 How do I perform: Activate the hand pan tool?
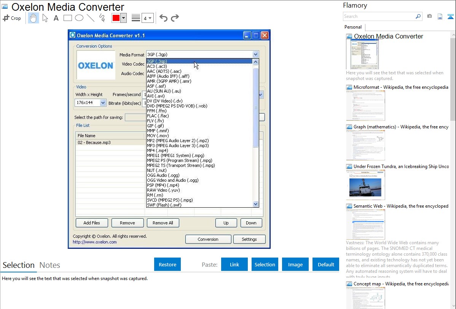(33, 18)
